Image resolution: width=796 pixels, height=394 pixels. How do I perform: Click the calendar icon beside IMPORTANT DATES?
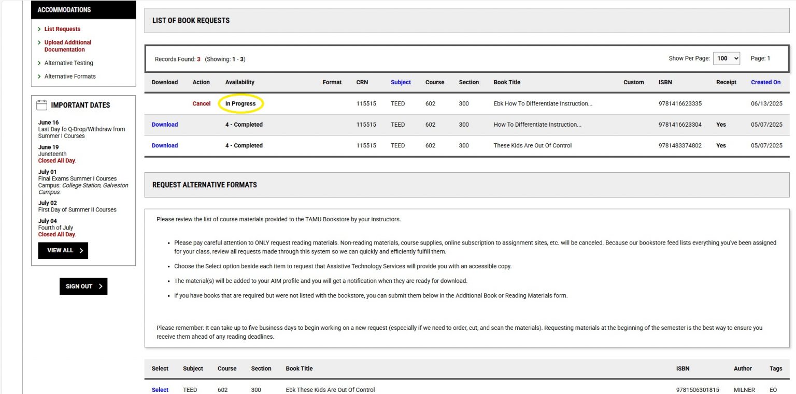click(42, 104)
